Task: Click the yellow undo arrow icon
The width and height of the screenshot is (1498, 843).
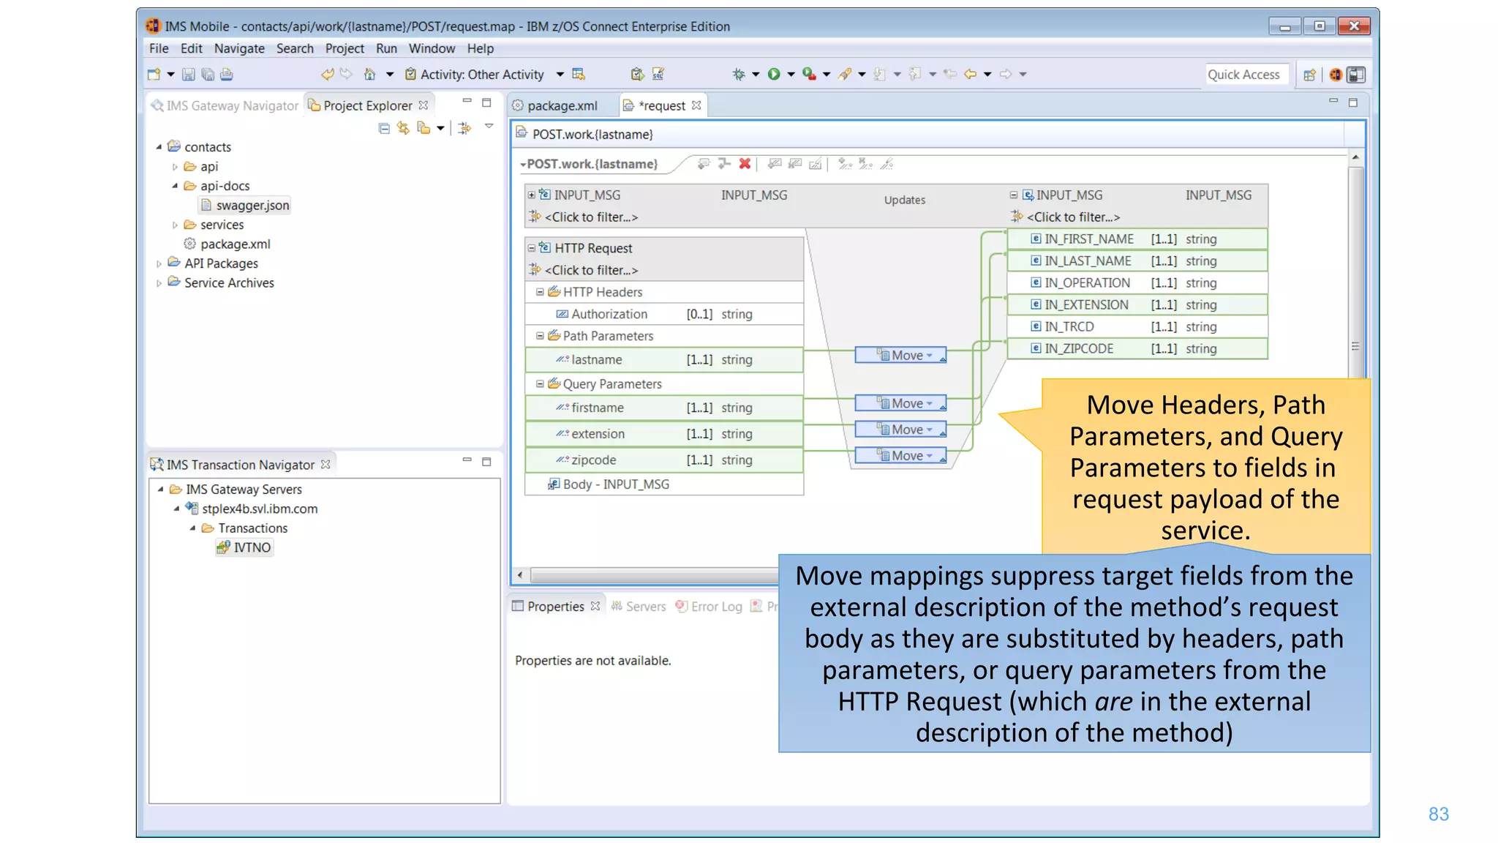Action: click(x=327, y=74)
